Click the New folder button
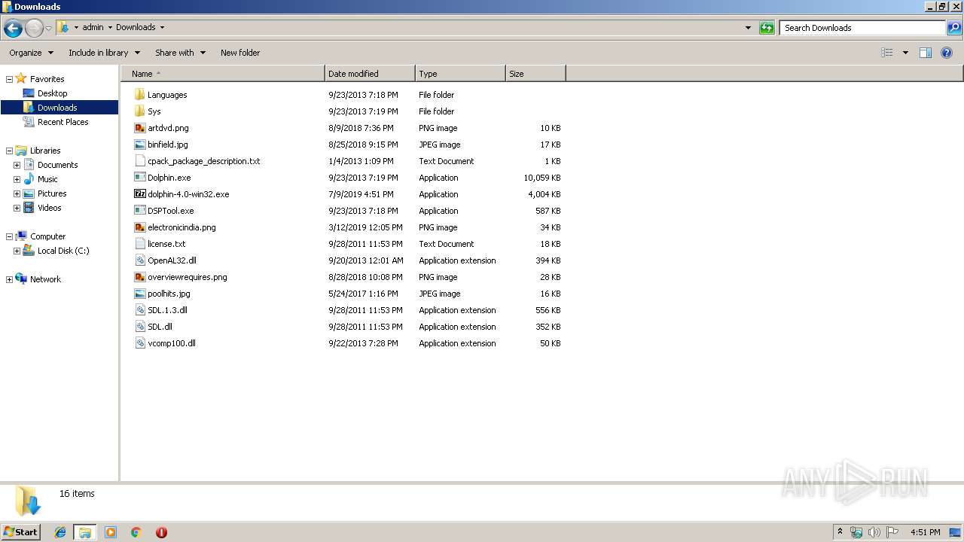Viewport: 964px width, 542px height. coord(240,53)
